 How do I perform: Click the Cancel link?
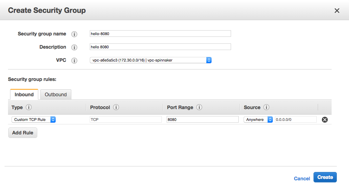coord(302,178)
